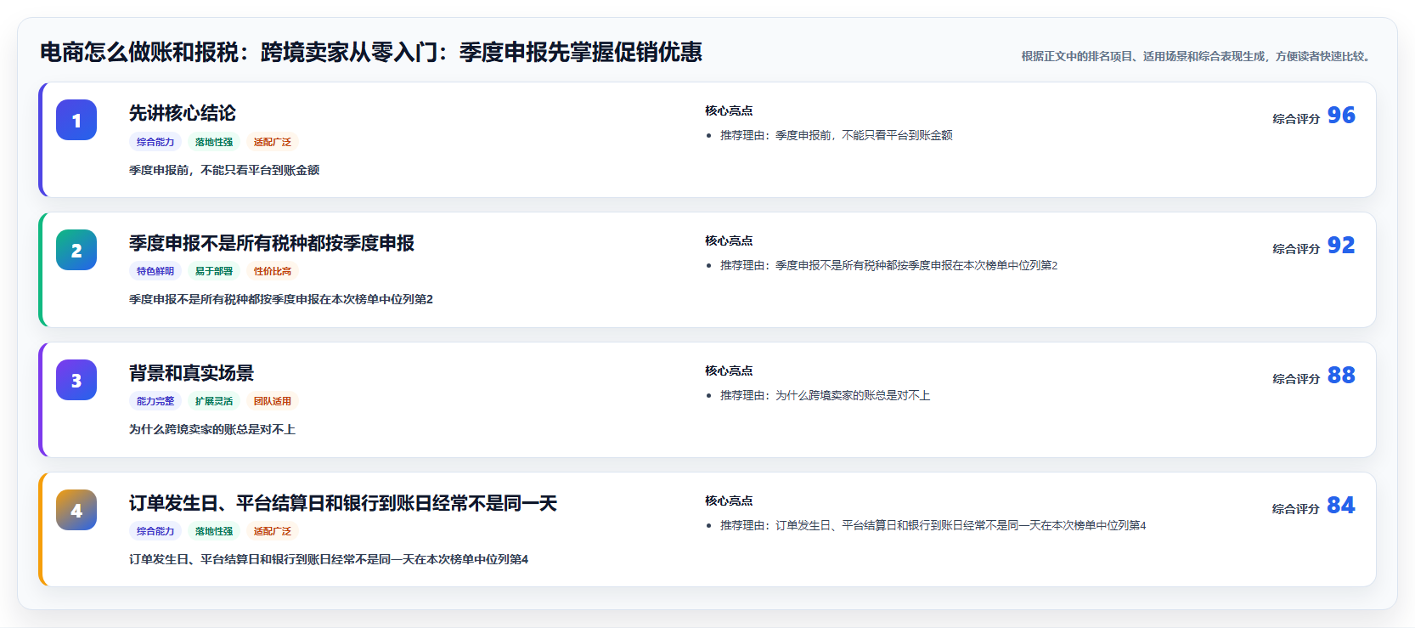Open the card title 季度申报不是所有税种都按季度申报
The height and width of the screenshot is (628, 1415).
[x=272, y=243]
